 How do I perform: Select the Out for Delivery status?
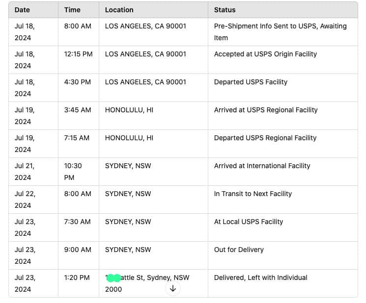[239, 250]
